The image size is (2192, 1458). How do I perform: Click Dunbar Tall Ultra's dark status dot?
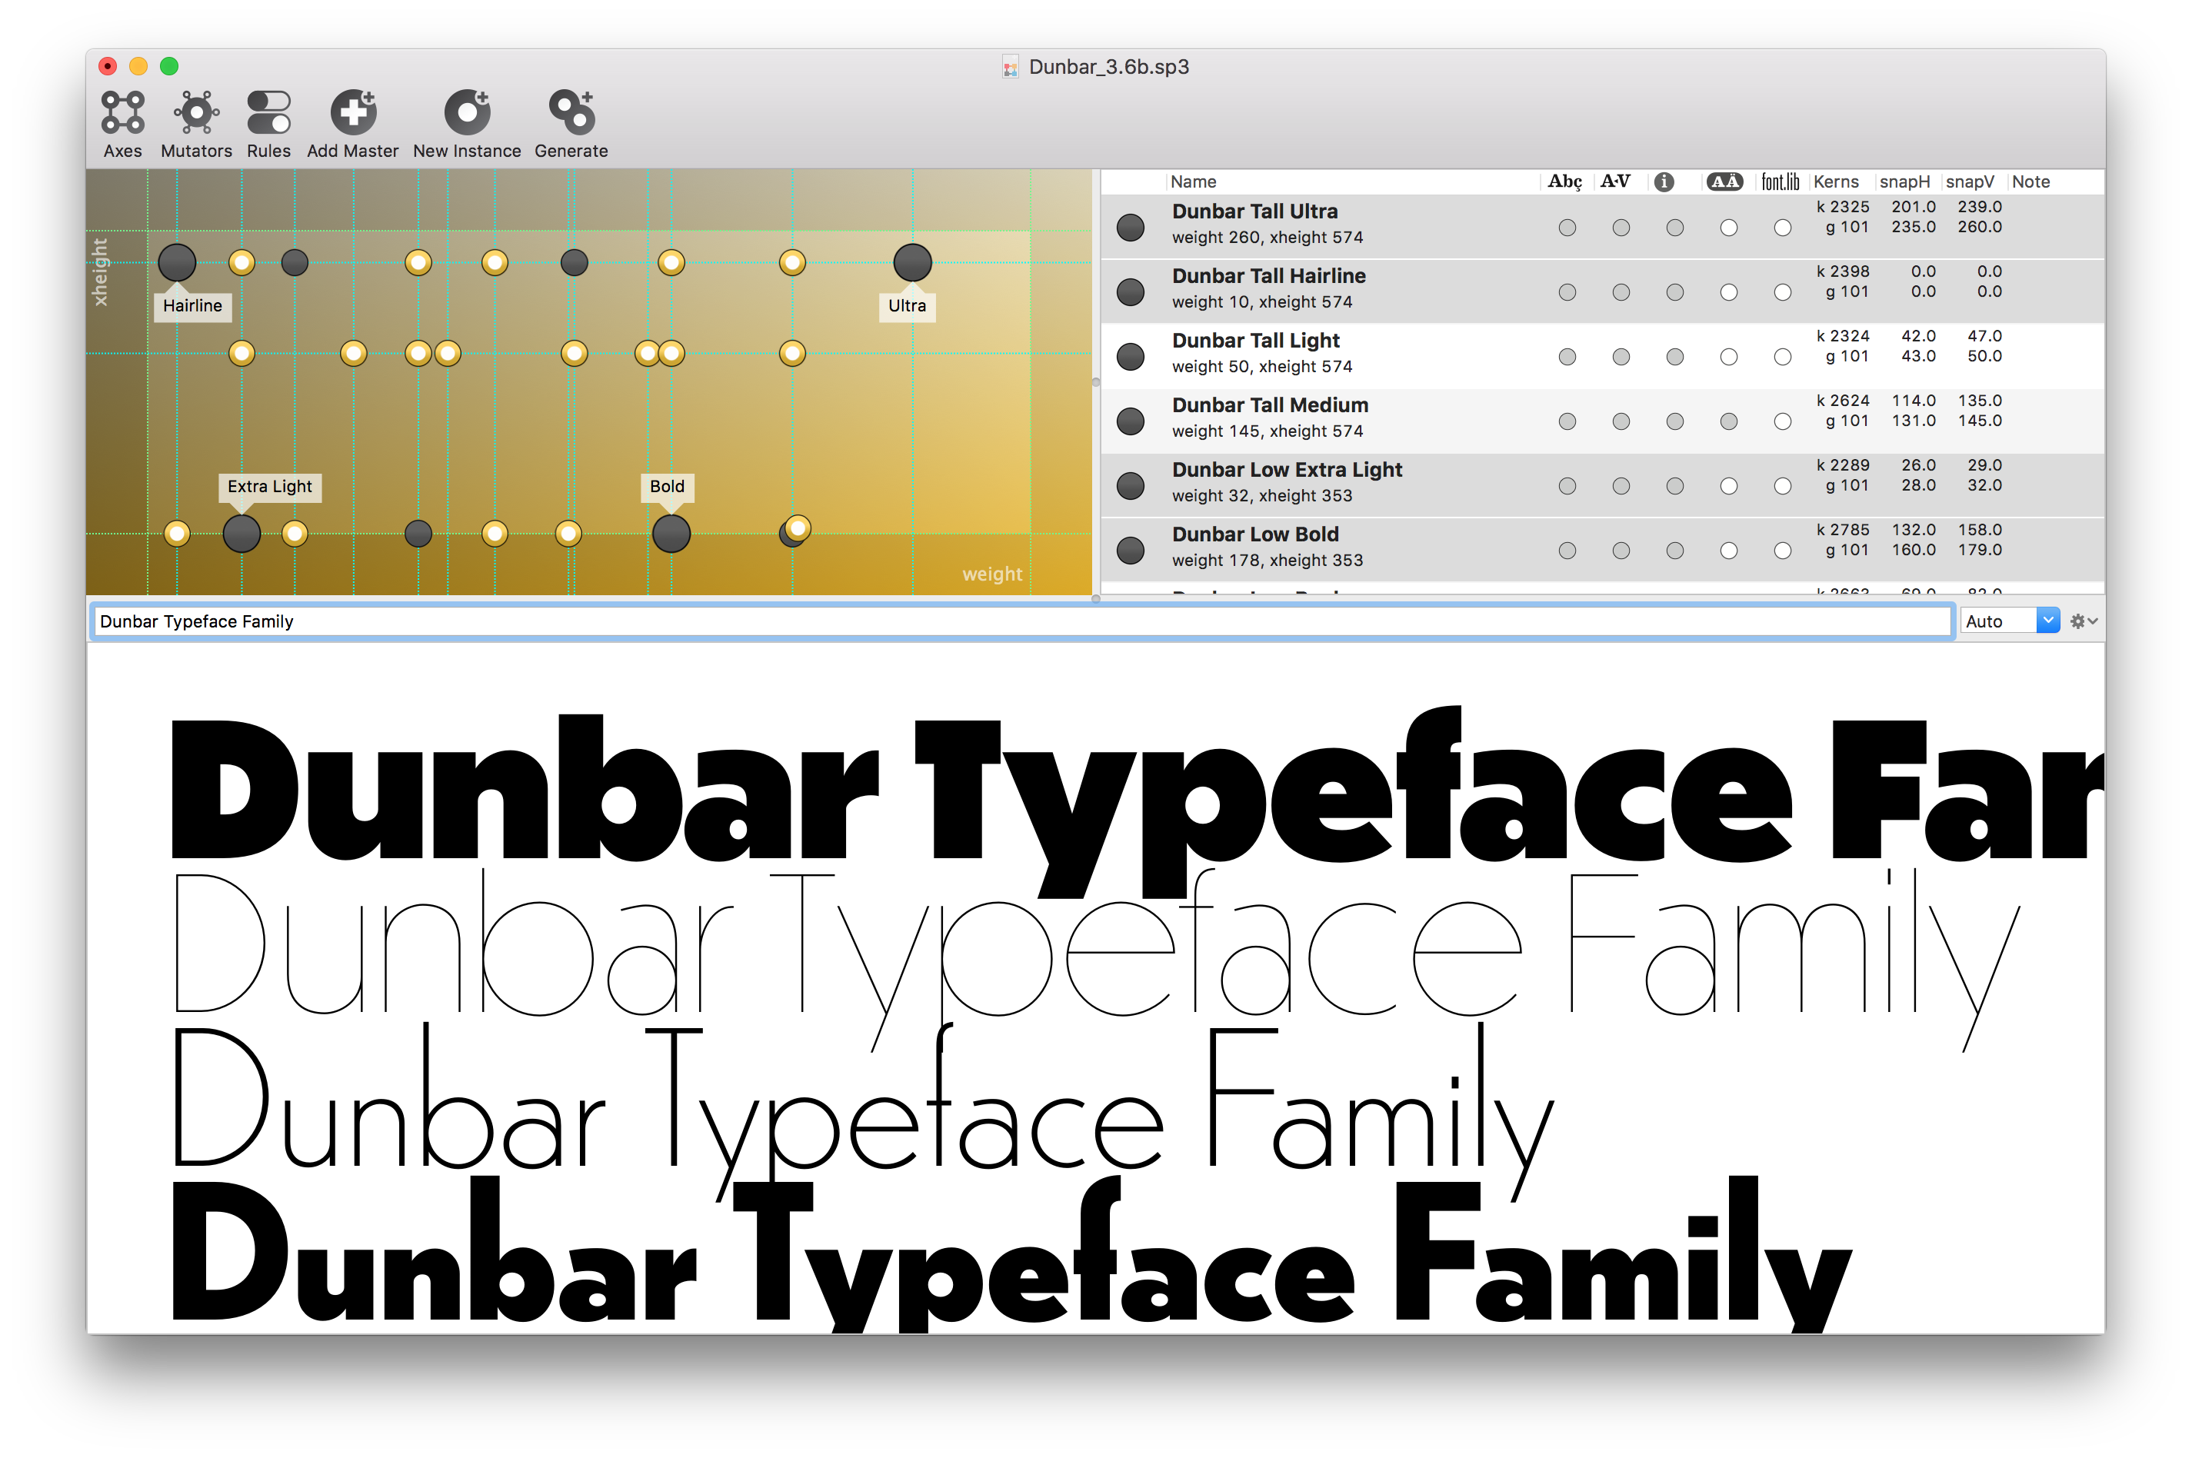tap(1130, 227)
